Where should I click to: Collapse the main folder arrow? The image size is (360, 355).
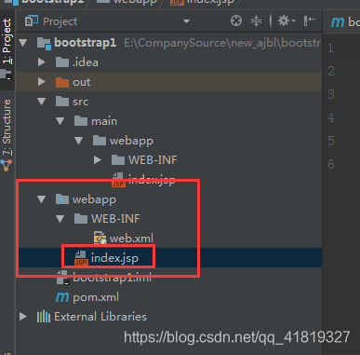[x=60, y=121]
